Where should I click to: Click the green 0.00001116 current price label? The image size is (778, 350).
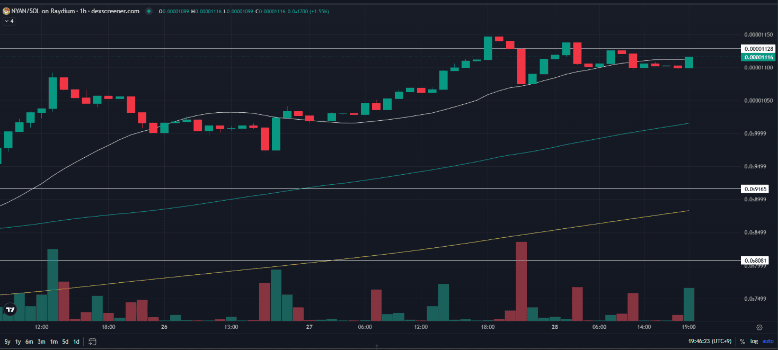(x=759, y=57)
